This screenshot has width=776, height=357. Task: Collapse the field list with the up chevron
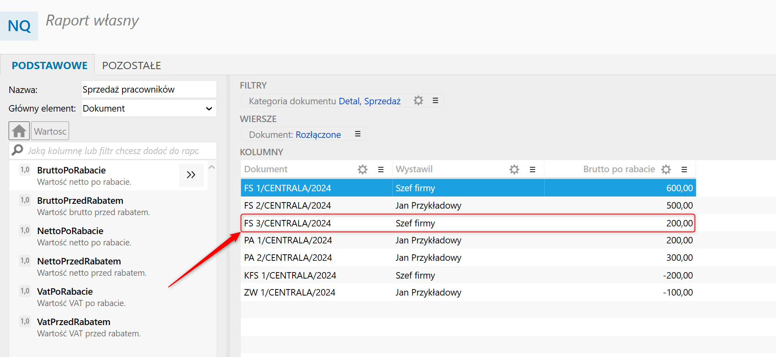click(x=212, y=167)
